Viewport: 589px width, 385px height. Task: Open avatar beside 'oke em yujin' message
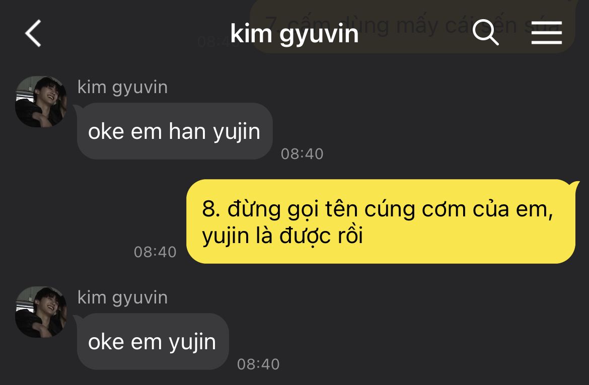pyautogui.click(x=41, y=312)
